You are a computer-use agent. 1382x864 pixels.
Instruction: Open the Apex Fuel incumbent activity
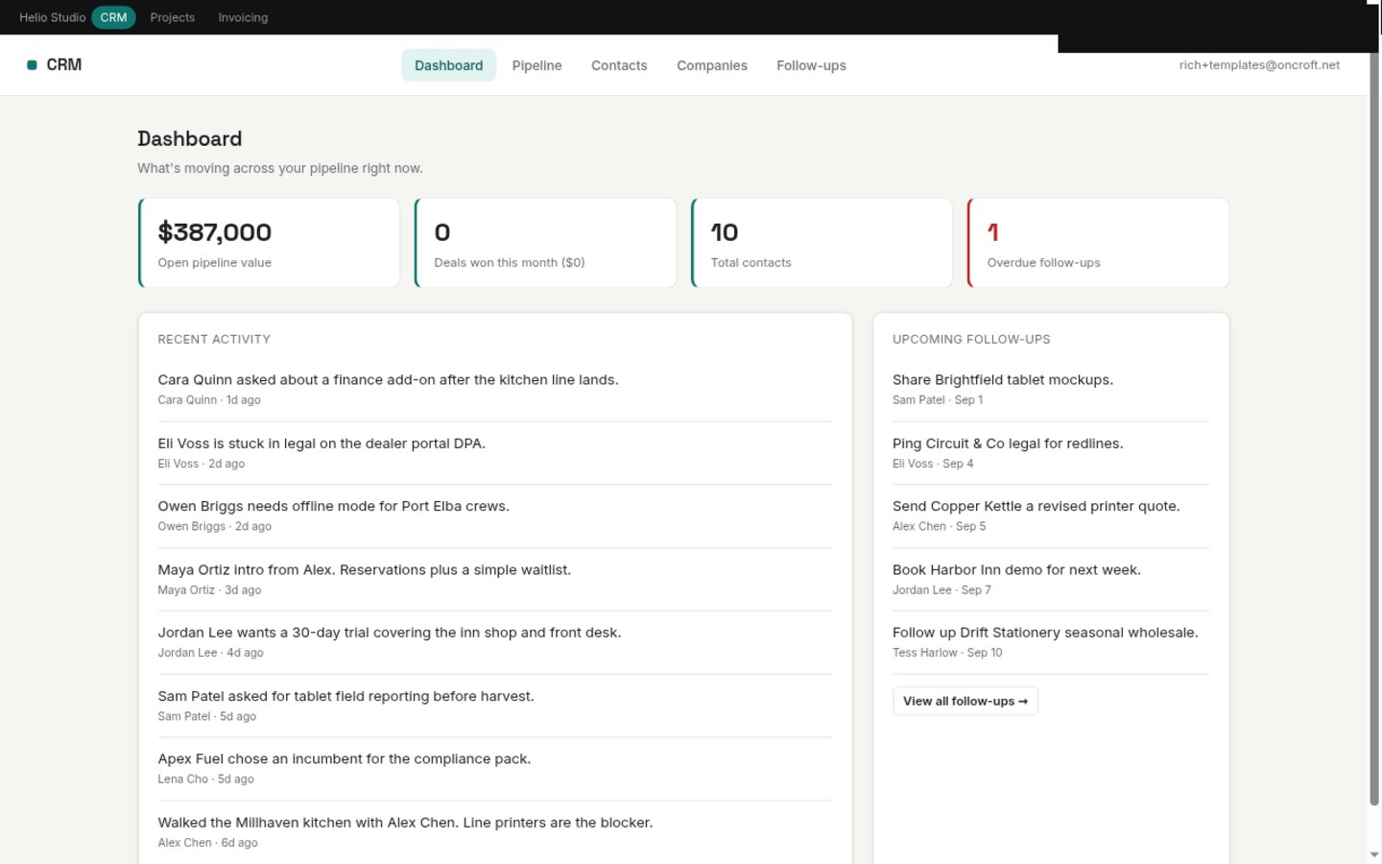click(x=494, y=768)
